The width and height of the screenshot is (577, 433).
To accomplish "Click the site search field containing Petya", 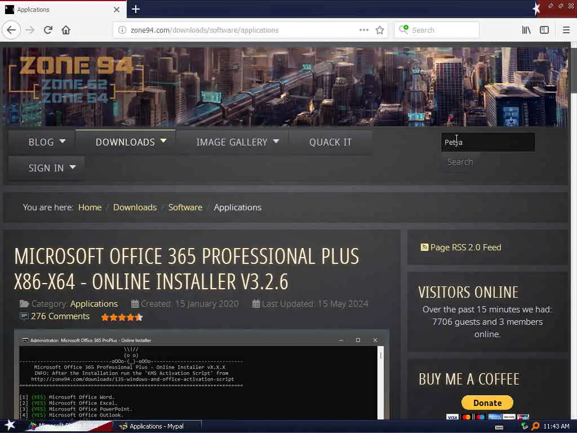I will pyautogui.click(x=488, y=142).
